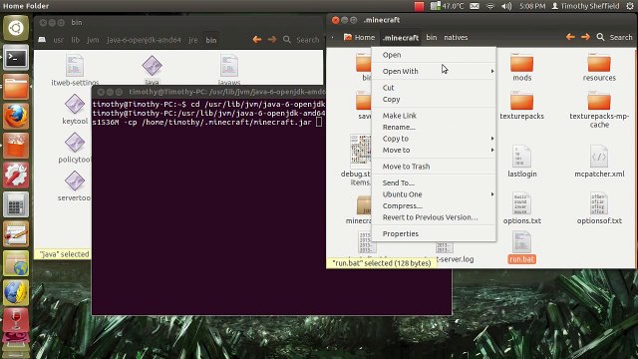Open the blue globe dock icon

(x=16, y=292)
